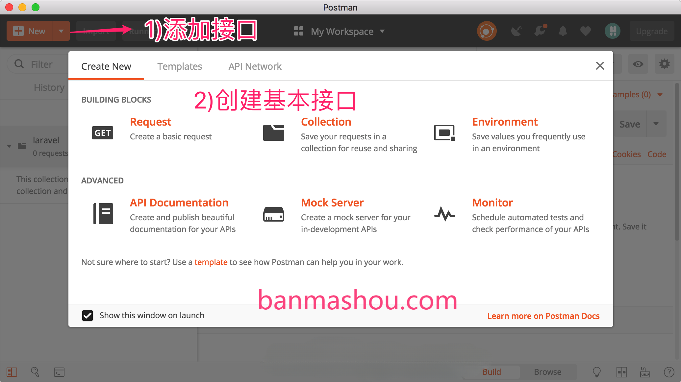The width and height of the screenshot is (681, 382).
Task: Choose Environment building block
Action: (x=505, y=122)
